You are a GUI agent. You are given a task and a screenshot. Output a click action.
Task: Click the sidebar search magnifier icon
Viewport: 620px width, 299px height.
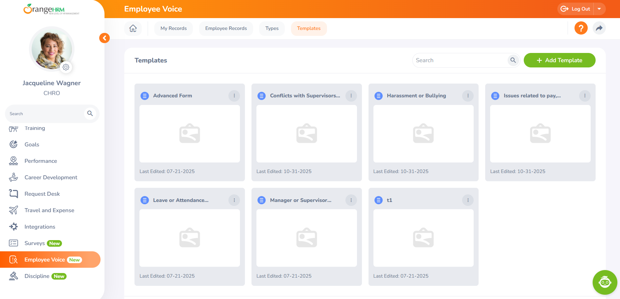[x=90, y=113]
